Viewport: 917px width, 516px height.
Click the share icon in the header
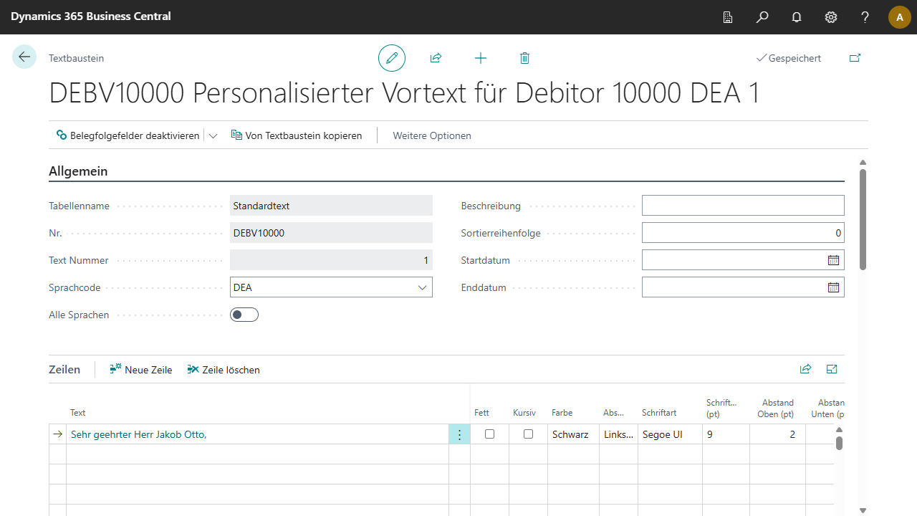436,58
